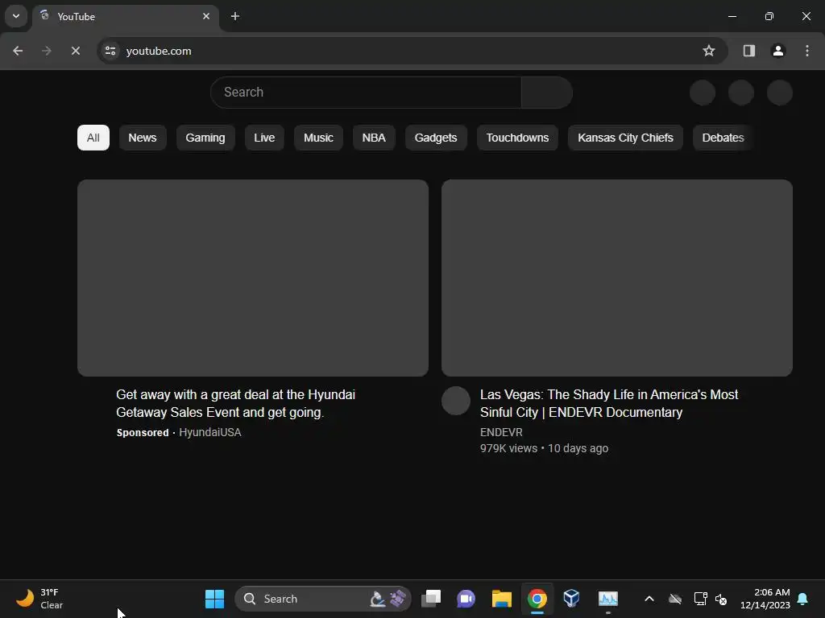Viewport: 825px width, 618px height.
Task: Open site information icon beside youtube.com
Action: click(110, 51)
